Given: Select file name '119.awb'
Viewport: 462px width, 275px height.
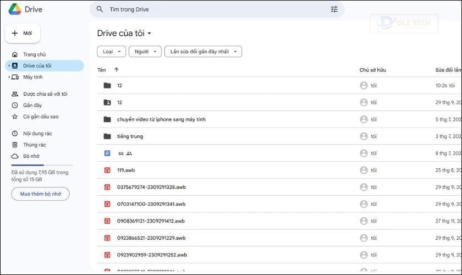Looking at the screenshot, I should point(126,170).
